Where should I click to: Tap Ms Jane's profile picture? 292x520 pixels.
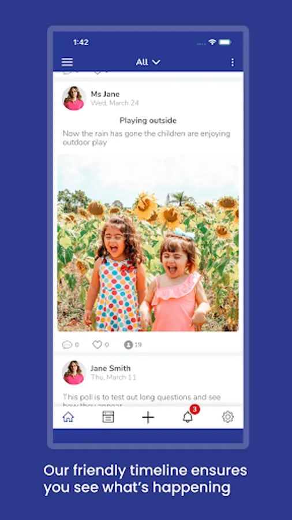click(74, 98)
